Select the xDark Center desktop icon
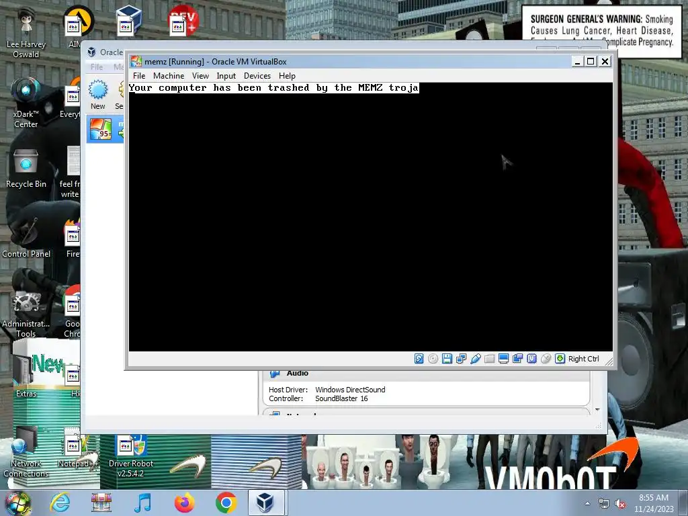Viewport: 688px width, 516px height. click(x=26, y=103)
